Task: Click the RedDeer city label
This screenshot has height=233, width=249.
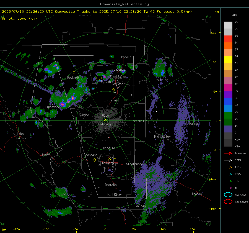Action: [117, 84]
